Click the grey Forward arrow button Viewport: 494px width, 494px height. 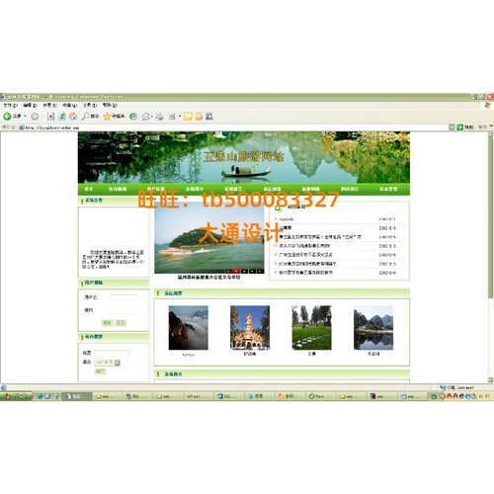click(x=35, y=117)
